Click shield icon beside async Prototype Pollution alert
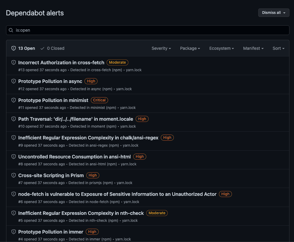The height and width of the screenshot is (242, 294). coord(14,81)
